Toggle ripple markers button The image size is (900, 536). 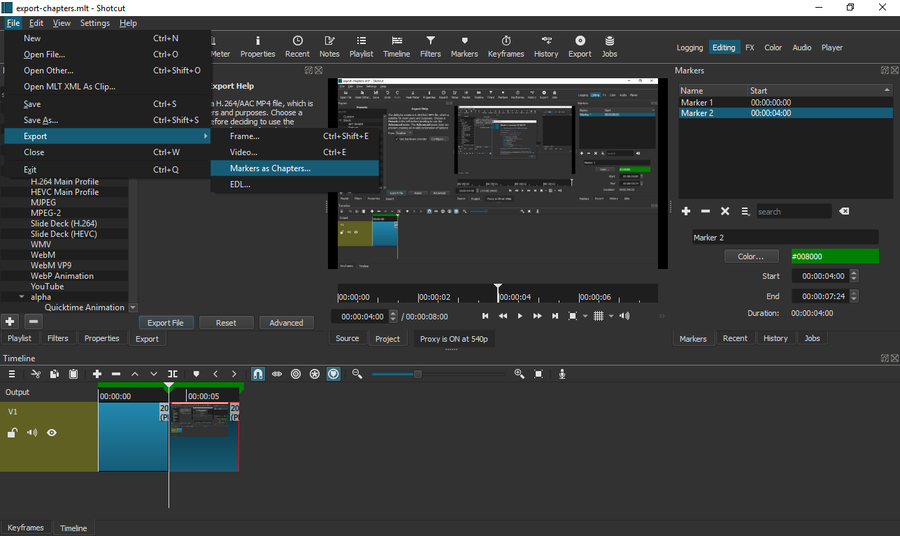pos(334,374)
